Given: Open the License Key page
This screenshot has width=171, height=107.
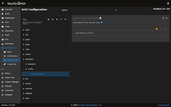Looking at the screenshot, I should (x=11, y=64).
